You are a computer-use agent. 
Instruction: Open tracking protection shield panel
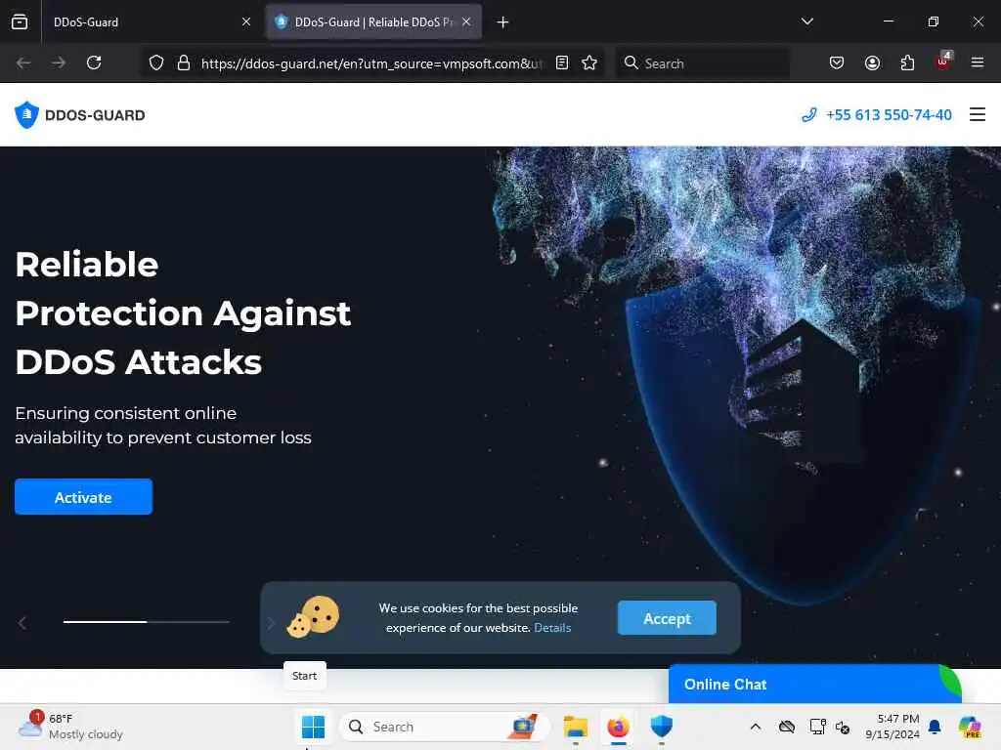(156, 62)
